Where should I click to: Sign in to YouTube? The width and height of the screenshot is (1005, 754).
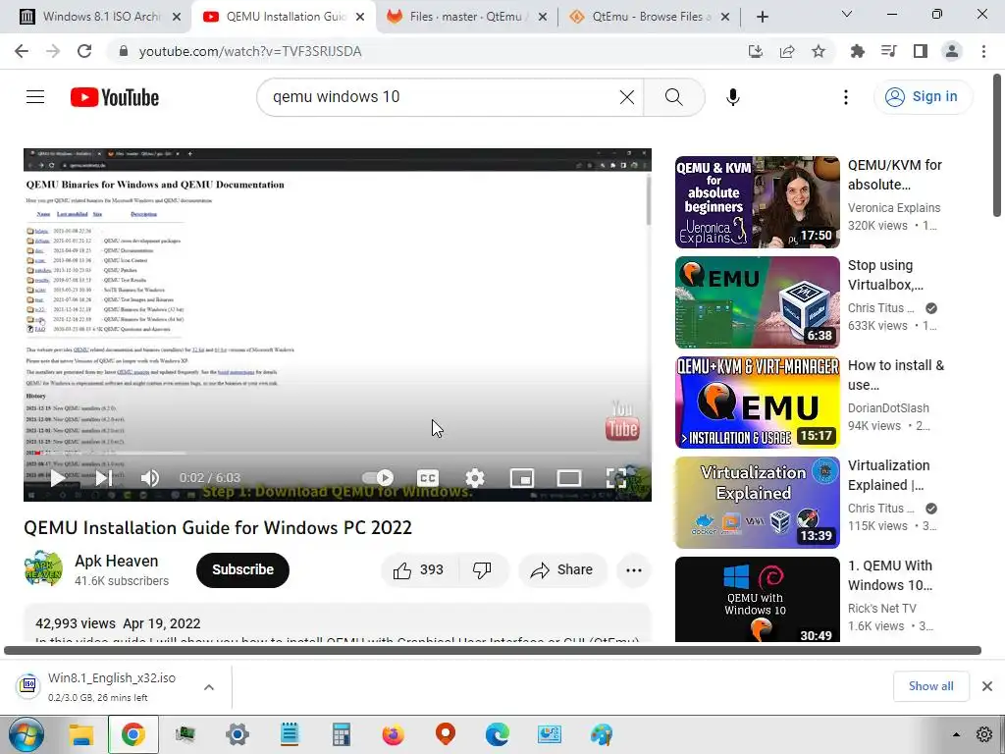click(x=923, y=97)
